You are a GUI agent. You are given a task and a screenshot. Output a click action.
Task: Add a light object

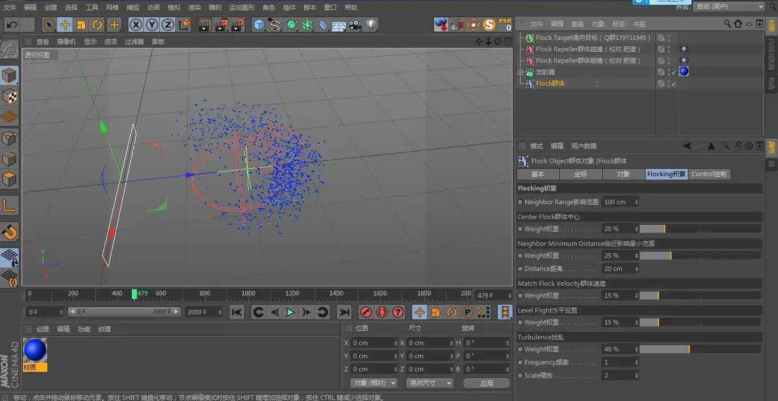pos(371,25)
